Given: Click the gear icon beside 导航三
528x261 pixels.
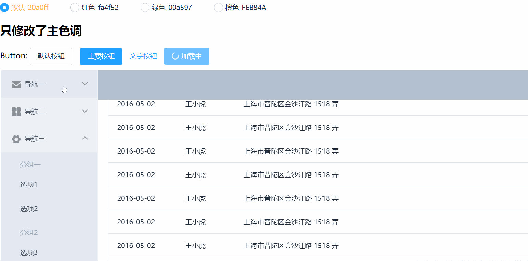Looking at the screenshot, I should (16, 139).
